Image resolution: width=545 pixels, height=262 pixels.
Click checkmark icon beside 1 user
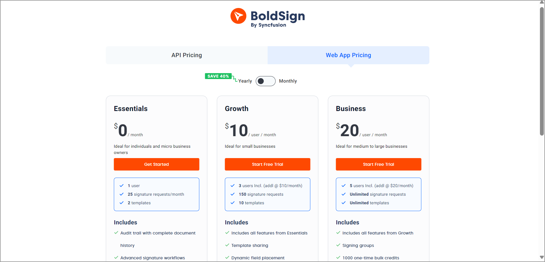coord(121,186)
